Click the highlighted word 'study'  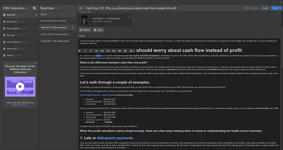[x=98, y=56]
